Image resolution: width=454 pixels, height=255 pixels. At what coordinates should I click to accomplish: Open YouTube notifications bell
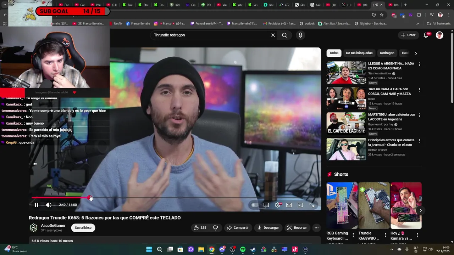[427, 35]
